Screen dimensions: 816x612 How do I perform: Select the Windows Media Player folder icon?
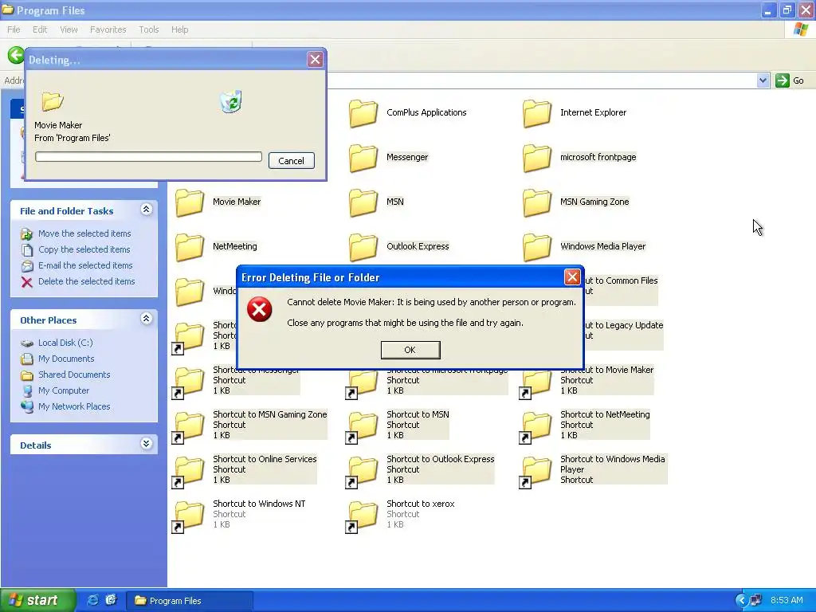537,248
